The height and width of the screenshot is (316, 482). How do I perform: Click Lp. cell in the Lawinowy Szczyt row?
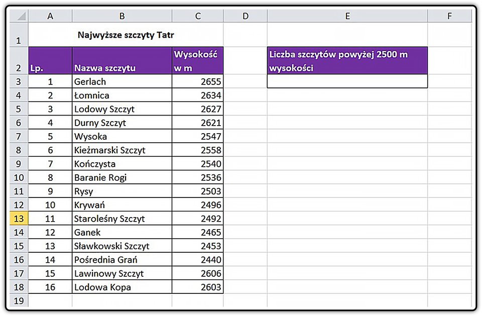coord(50,273)
